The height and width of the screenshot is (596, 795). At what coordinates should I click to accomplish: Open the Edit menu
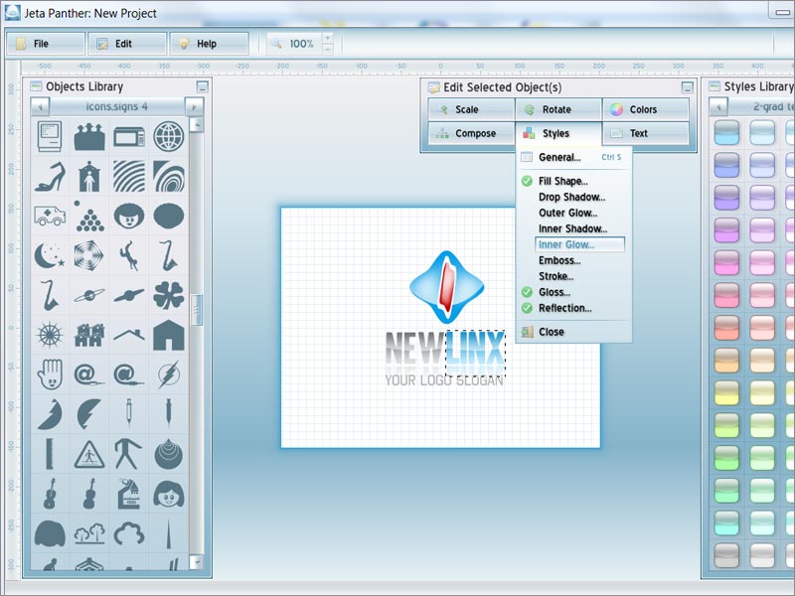(127, 43)
